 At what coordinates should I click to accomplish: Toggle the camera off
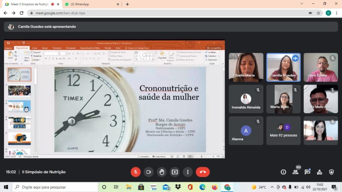149,172
